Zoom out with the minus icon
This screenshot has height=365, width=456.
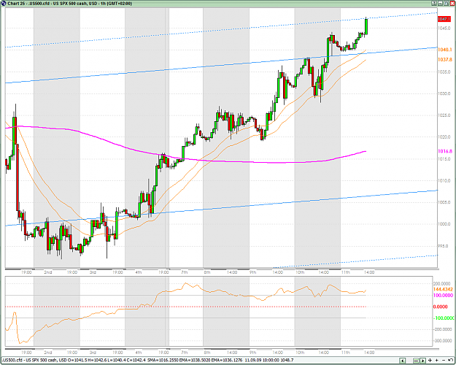pyautogui.click(x=444, y=361)
